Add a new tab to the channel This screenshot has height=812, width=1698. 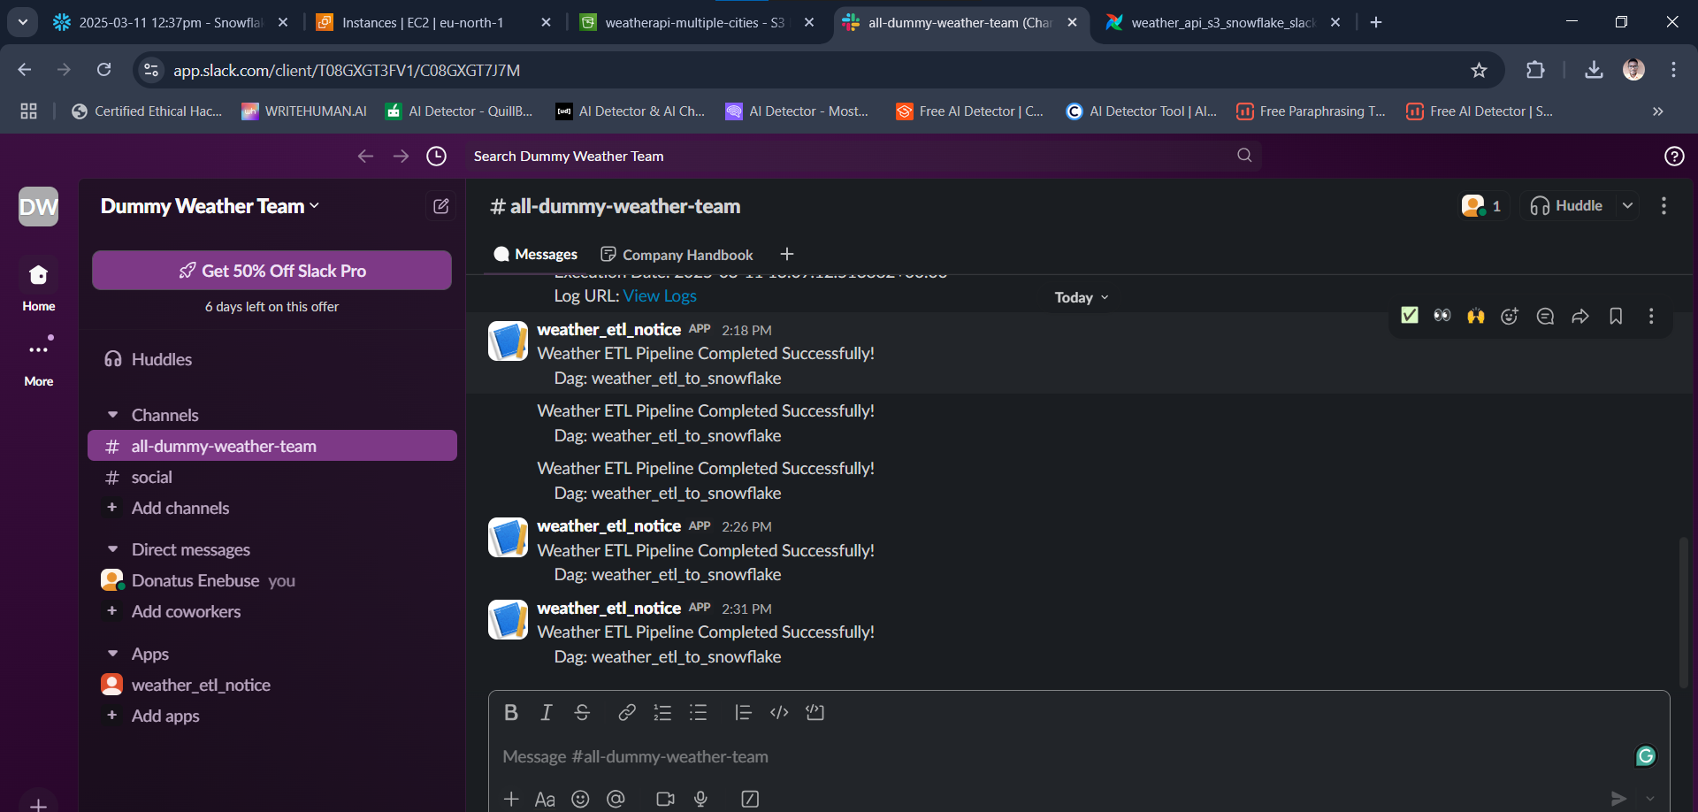point(786,255)
